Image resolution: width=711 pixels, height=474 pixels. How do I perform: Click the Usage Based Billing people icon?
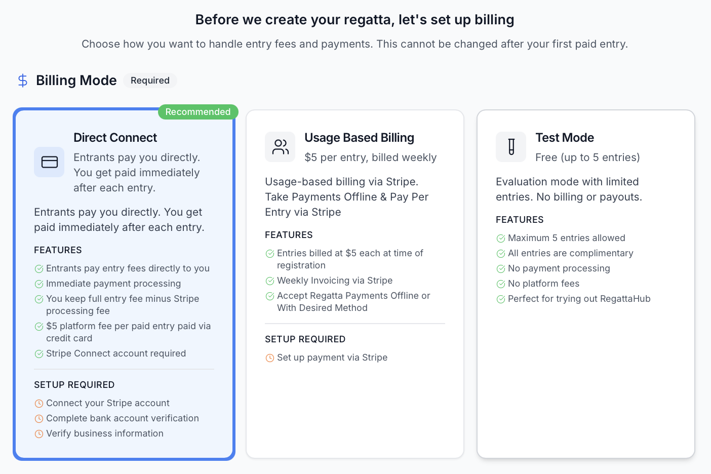280,147
